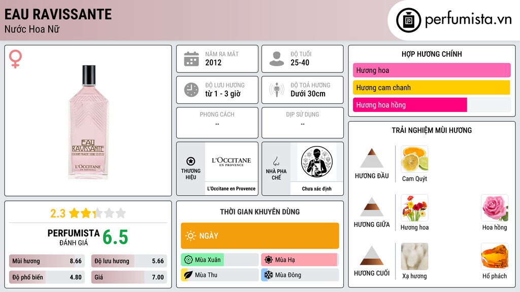The width and height of the screenshot is (520, 292).
Task: Click the Giá 7.00 score bar
Action: (x=129, y=277)
